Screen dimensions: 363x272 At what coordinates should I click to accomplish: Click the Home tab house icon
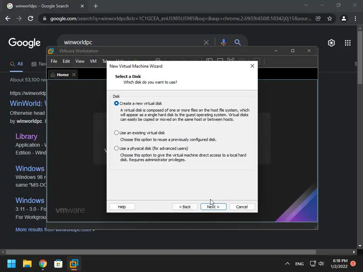pyautogui.click(x=53, y=75)
